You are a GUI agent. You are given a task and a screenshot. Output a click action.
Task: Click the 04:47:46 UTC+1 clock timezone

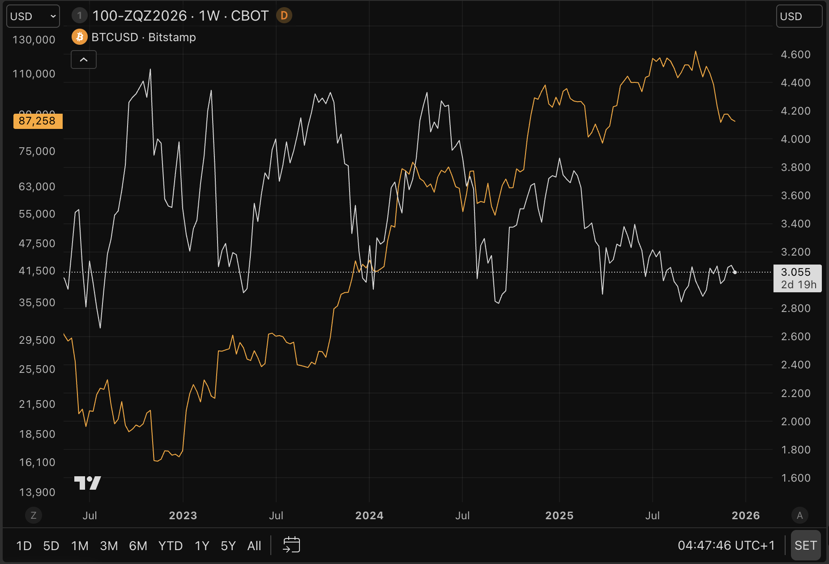[726, 545]
